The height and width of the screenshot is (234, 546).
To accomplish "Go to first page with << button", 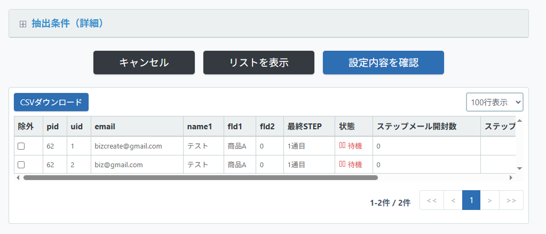I will (x=432, y=200).
